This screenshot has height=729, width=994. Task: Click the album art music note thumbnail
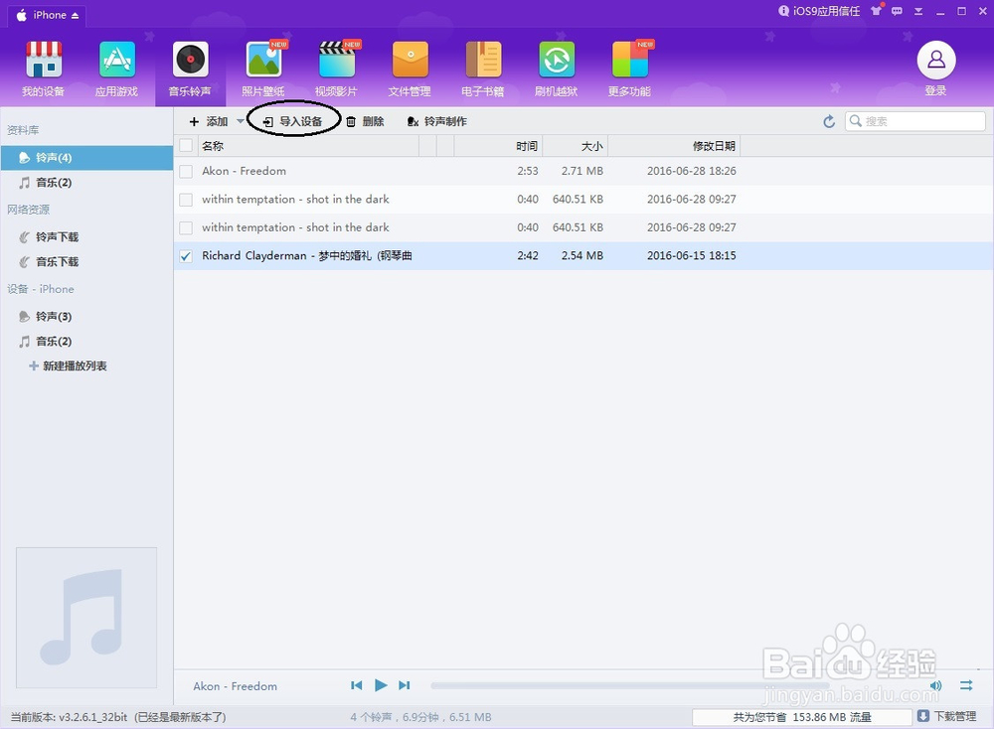pos(86,618)
